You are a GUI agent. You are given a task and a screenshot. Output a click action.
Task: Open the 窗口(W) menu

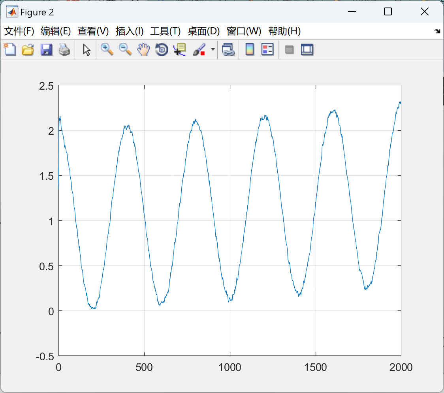[244, 31]
